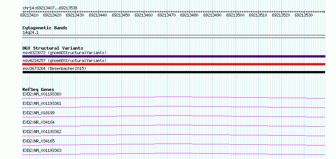Select the 14q24.1 band label

pyautogui.click(x=31, y=33)
